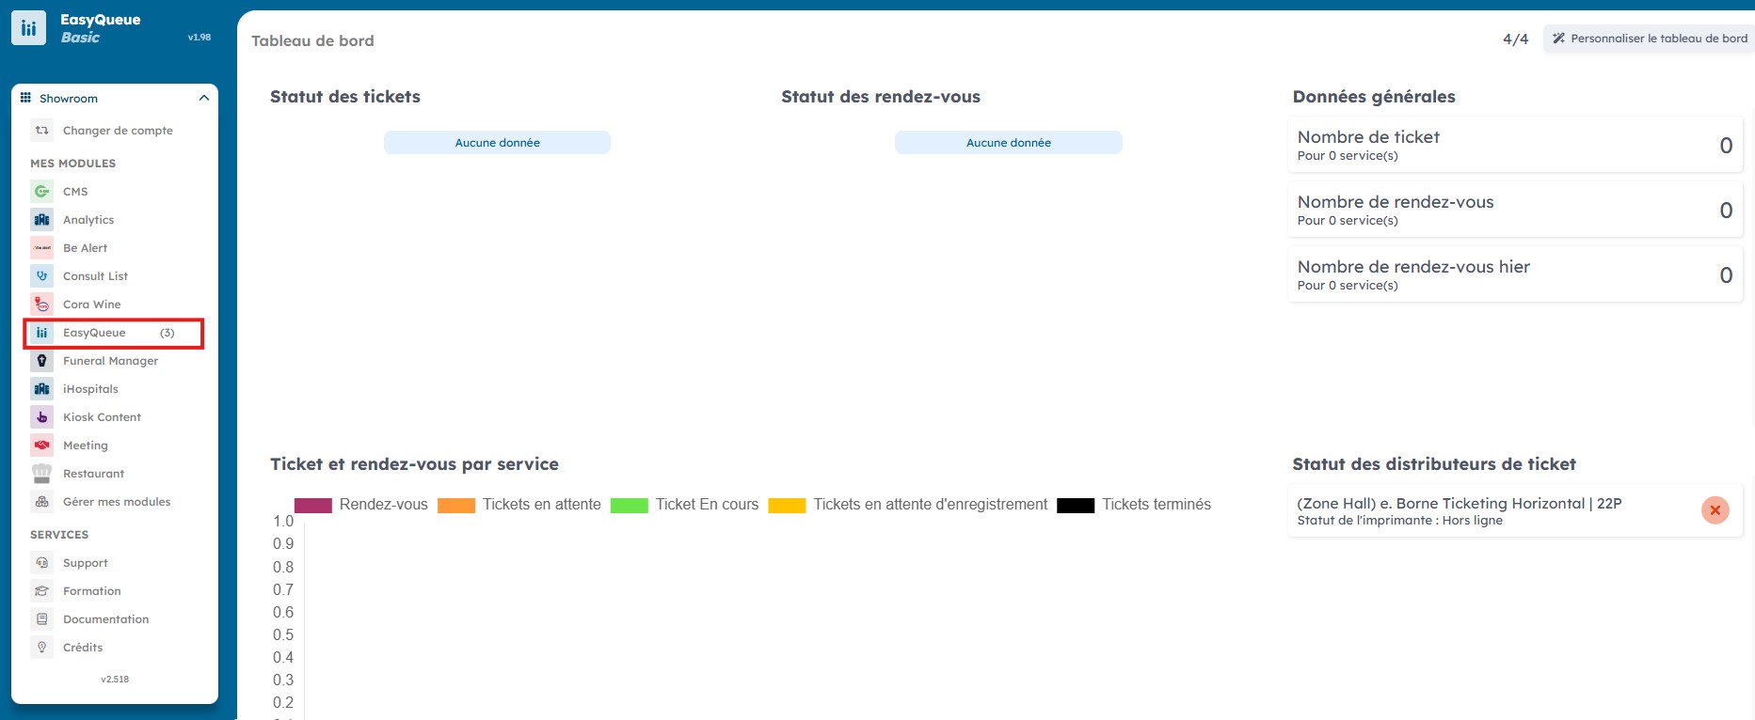The width and height of the screenshot is (1755, 720).
Task: Open Gérer mes modules link
Action: coord(117,502)
